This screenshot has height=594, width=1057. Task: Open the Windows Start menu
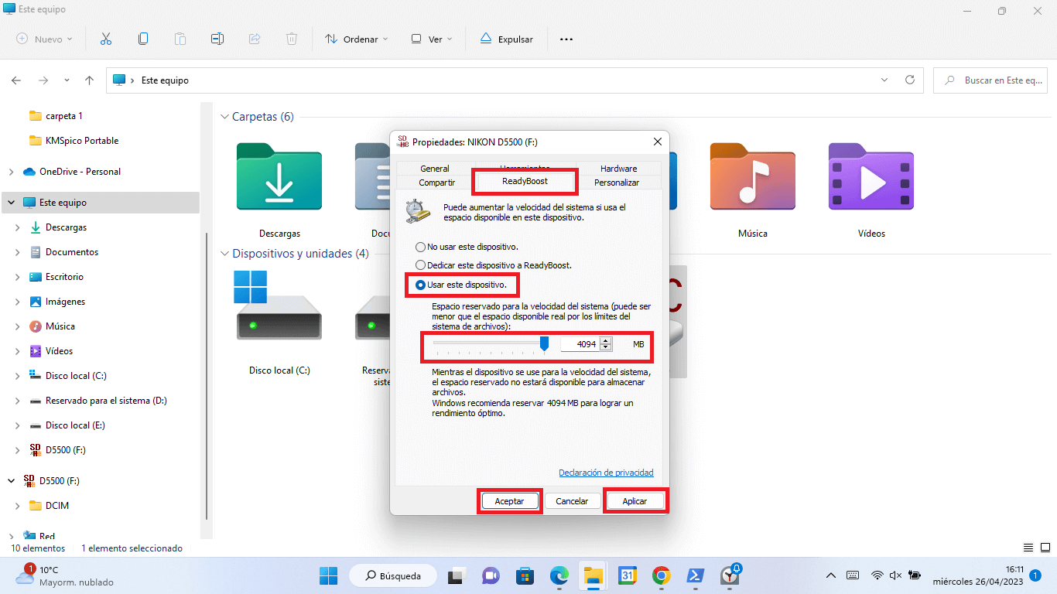pos(329,575)
